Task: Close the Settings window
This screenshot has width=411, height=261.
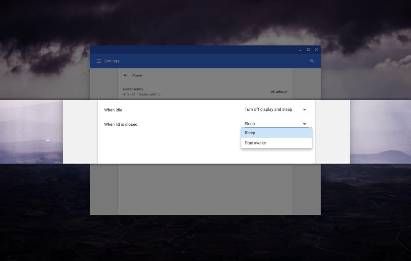Action: [317, 50]
